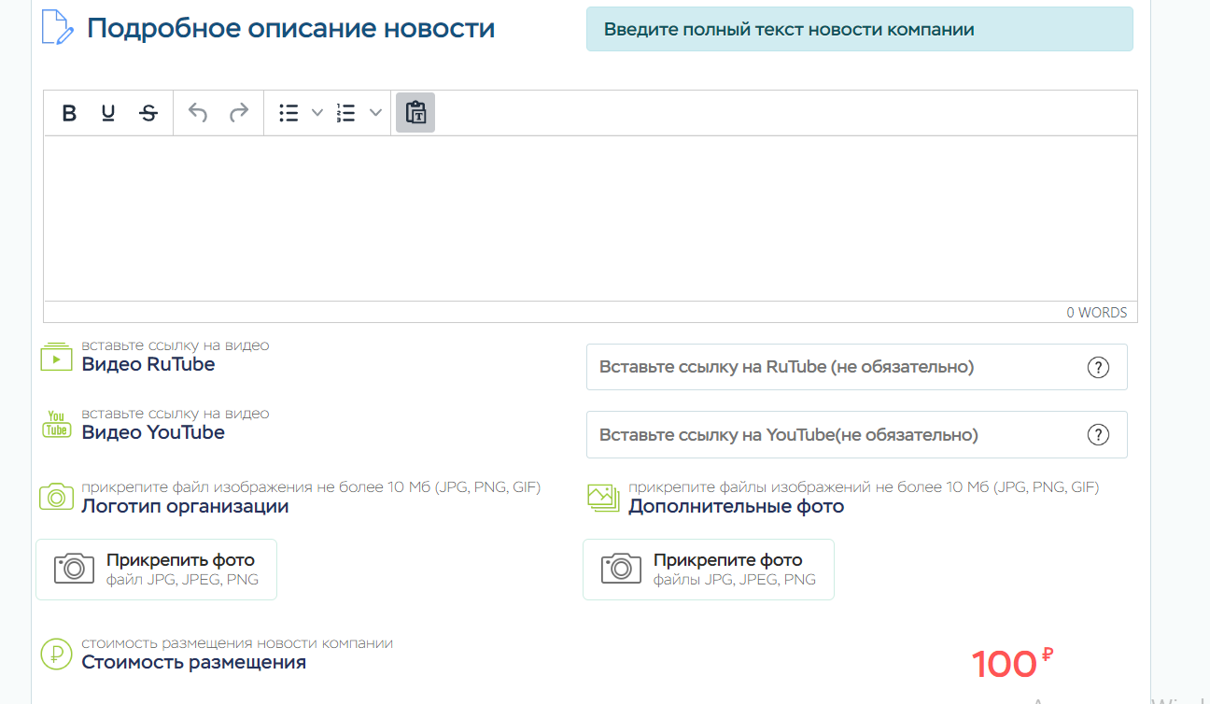Click the Undo arrow in editor
1210x704 pixels.
point(198,113)
